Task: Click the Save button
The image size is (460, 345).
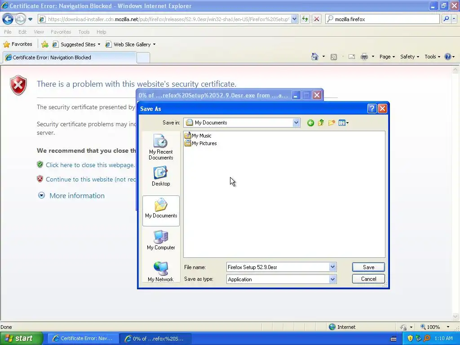Action: point(368,267)
